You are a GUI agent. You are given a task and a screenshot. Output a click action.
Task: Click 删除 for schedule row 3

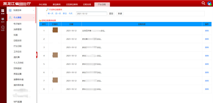[x=207, y=48]
